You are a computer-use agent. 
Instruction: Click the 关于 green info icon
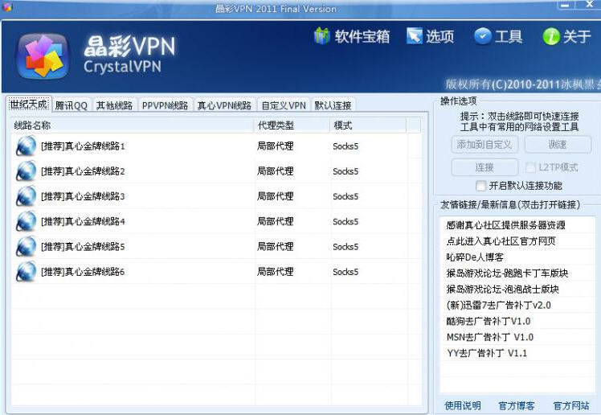[551, 36]
